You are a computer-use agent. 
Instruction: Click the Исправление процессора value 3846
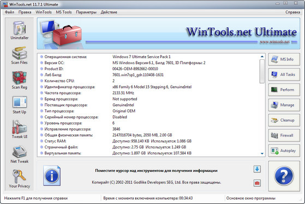(x=116, y=129)
